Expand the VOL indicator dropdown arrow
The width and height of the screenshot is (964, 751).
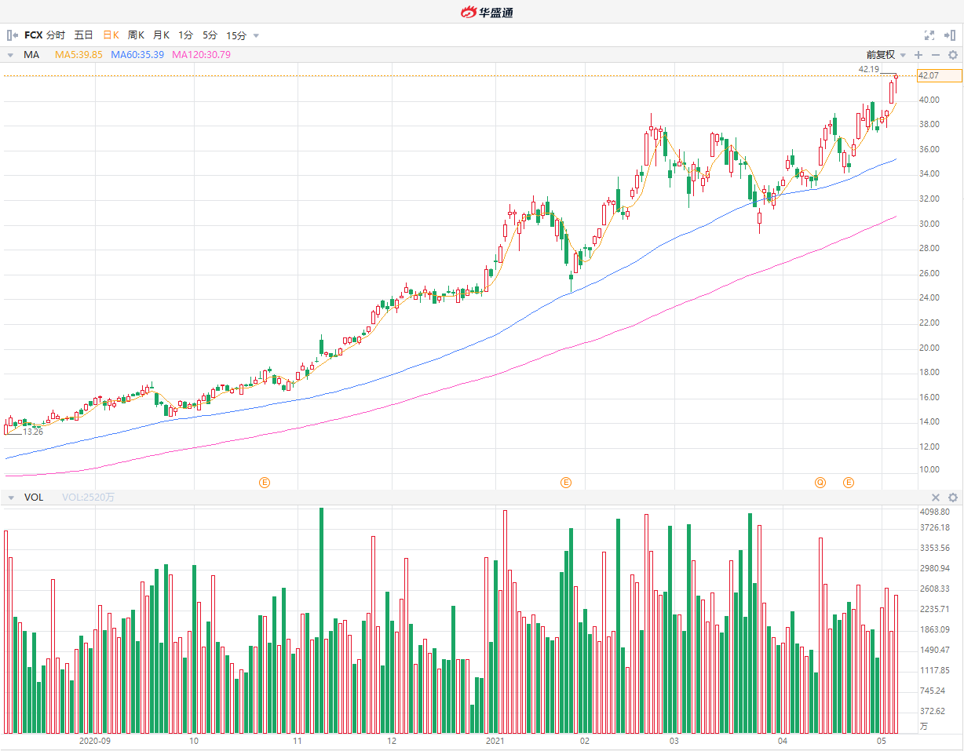pos(10,498)
